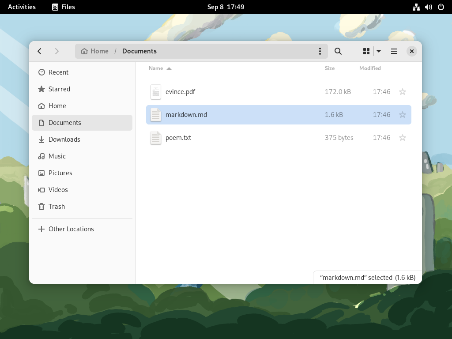The height and width of the screenshot is (339, 452).
Task: Star the evince.pdf file
Action: (403, 92)
